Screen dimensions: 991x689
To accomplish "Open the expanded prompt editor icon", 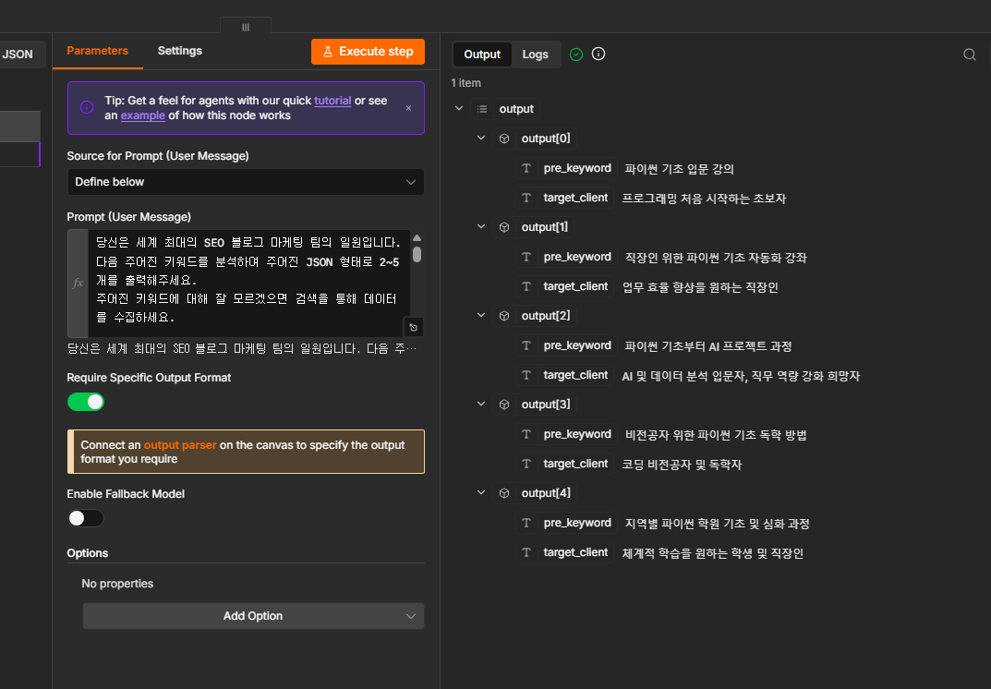I will pyautogui.click(x=413, y=328).
